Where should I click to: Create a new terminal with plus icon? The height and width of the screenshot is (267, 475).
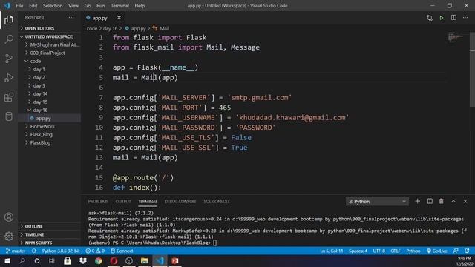(x=417, y=201)
